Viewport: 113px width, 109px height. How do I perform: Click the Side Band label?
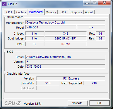pyautogui.click(x=27, y=88)
